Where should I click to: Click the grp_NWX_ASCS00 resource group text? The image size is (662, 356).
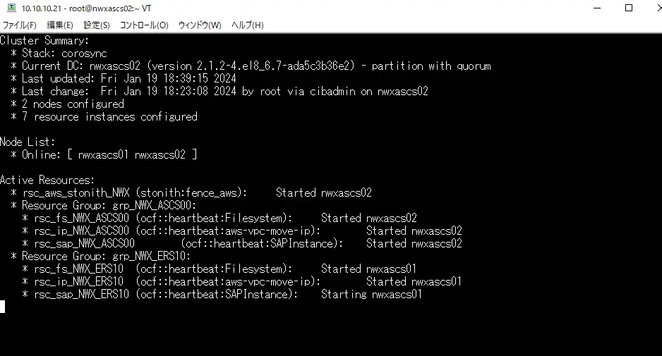click(x=154, y=205)
